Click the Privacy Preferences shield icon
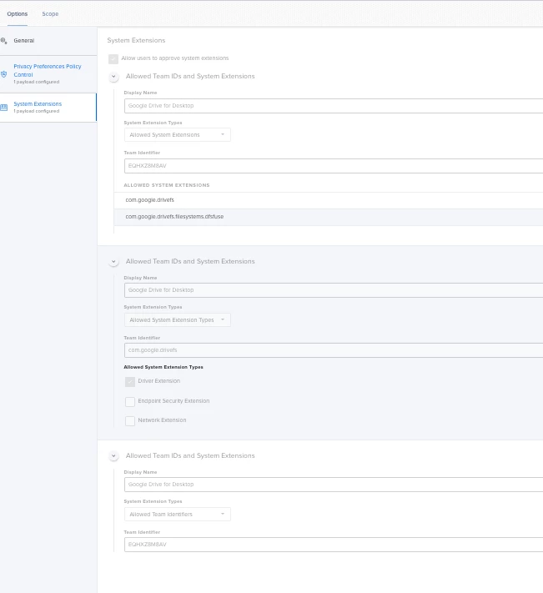This screenshot has height=593, width=543. 4,74
